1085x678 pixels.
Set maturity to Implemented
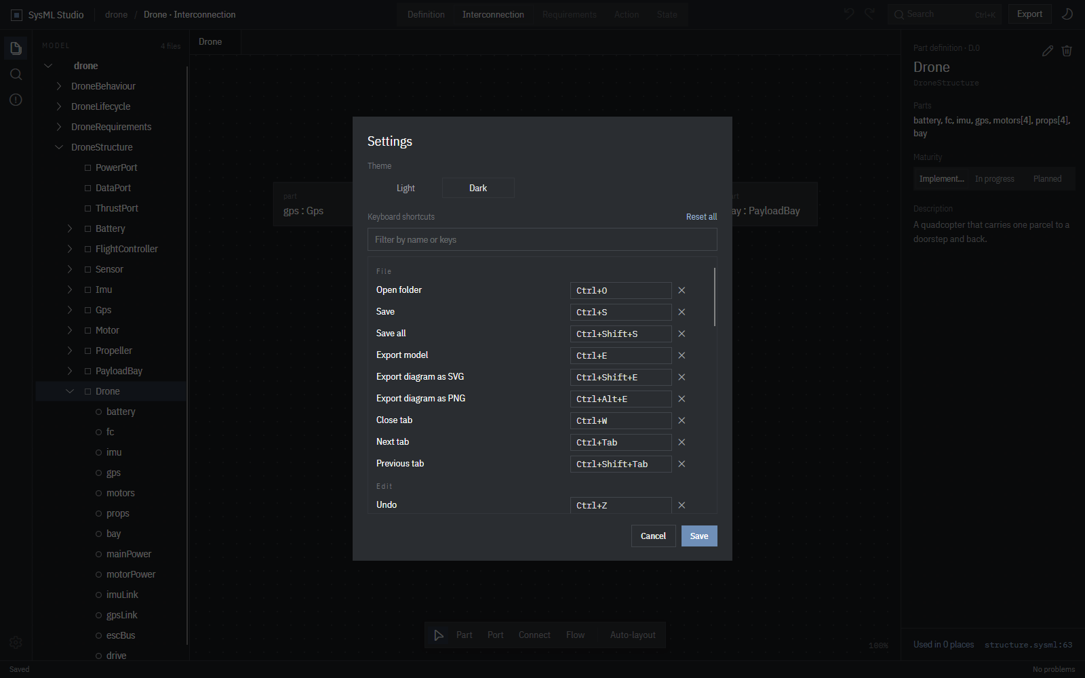(x=941, y=179)
